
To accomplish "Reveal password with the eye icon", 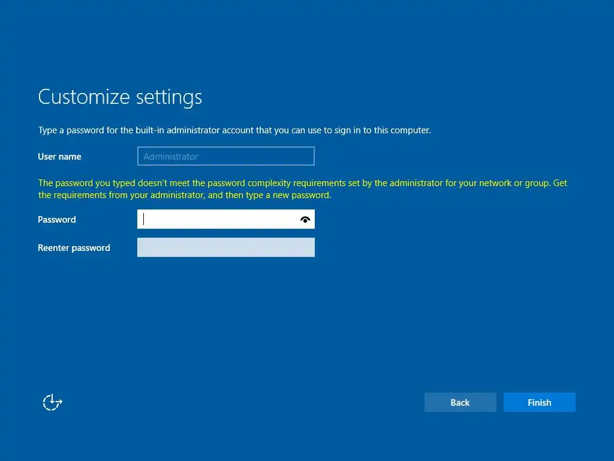I will click(x=305, y=220).
